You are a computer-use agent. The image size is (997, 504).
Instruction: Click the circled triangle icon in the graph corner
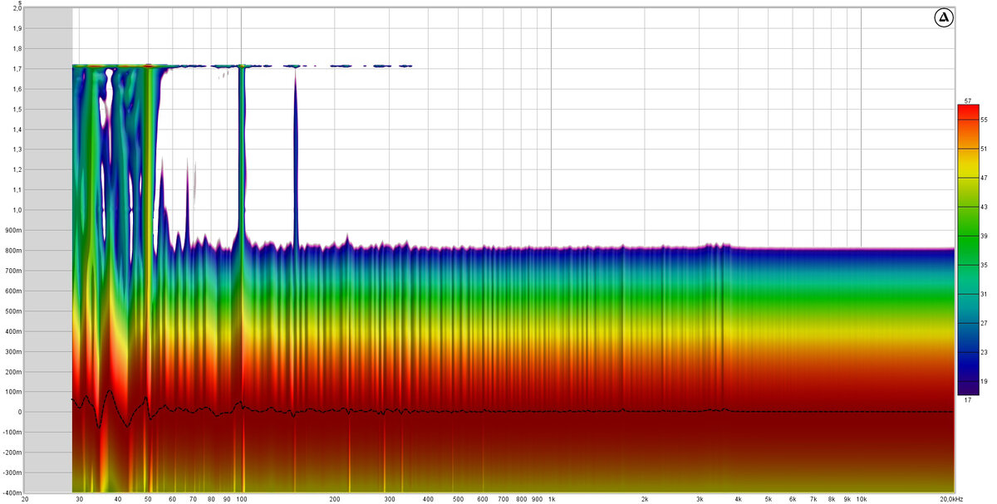tap(943, 18)
